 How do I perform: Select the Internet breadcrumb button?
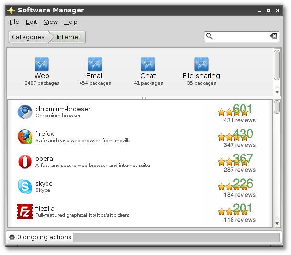pos(68,37)
